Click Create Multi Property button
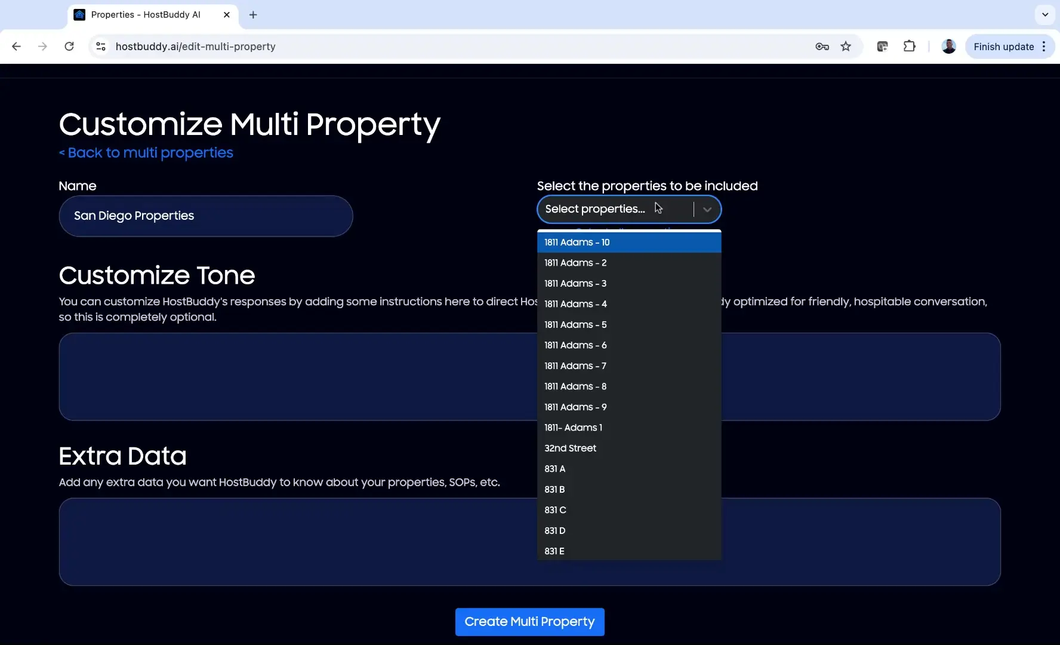This screenshot has height=645, width=1060. click(x=530, y=622)
